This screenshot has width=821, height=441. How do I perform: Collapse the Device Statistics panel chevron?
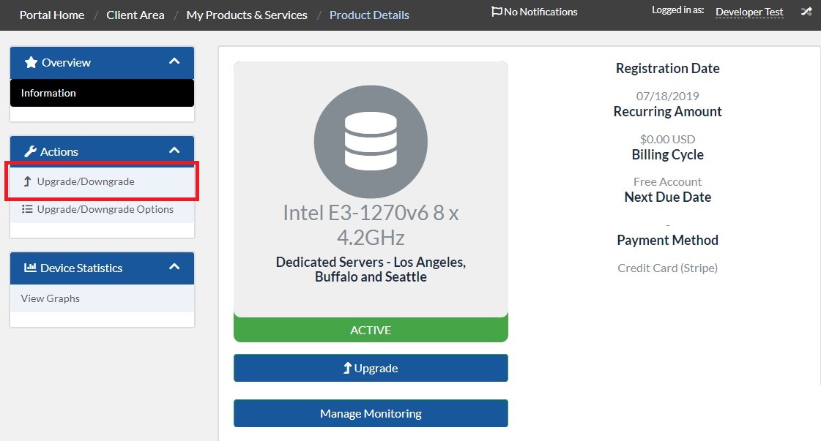tap(174, 267)
